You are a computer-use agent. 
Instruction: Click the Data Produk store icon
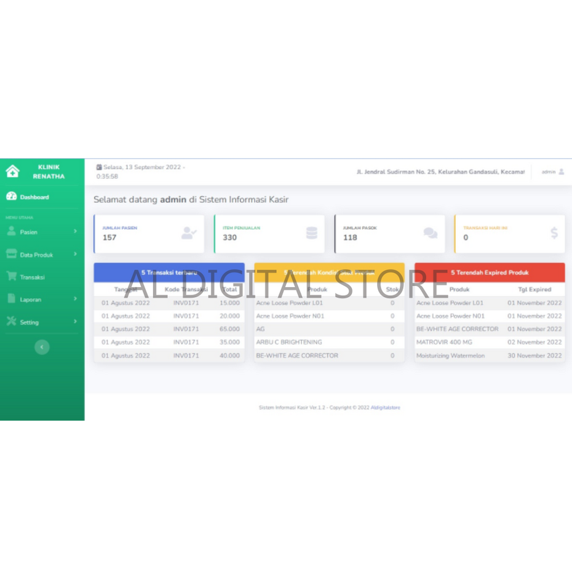point(11,254)
